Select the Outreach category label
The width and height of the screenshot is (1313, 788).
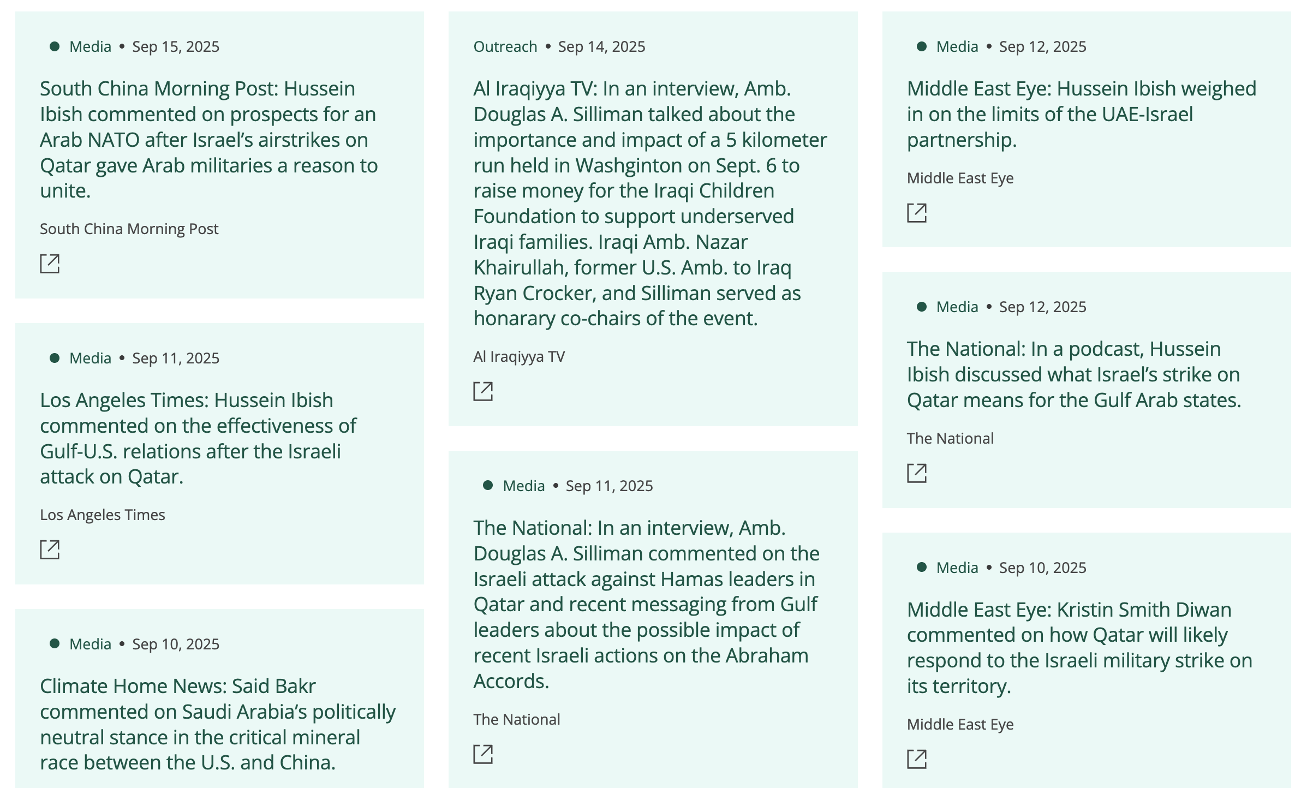tap(505, 47)
